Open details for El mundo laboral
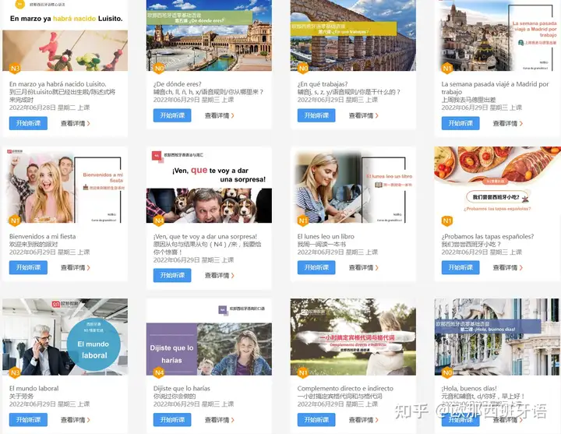The height and width of the screenshot is (434, 561). coord(75,420)
